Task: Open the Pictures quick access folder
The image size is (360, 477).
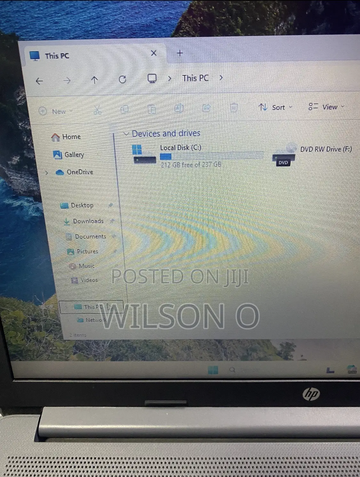Action: click(83, 251)
